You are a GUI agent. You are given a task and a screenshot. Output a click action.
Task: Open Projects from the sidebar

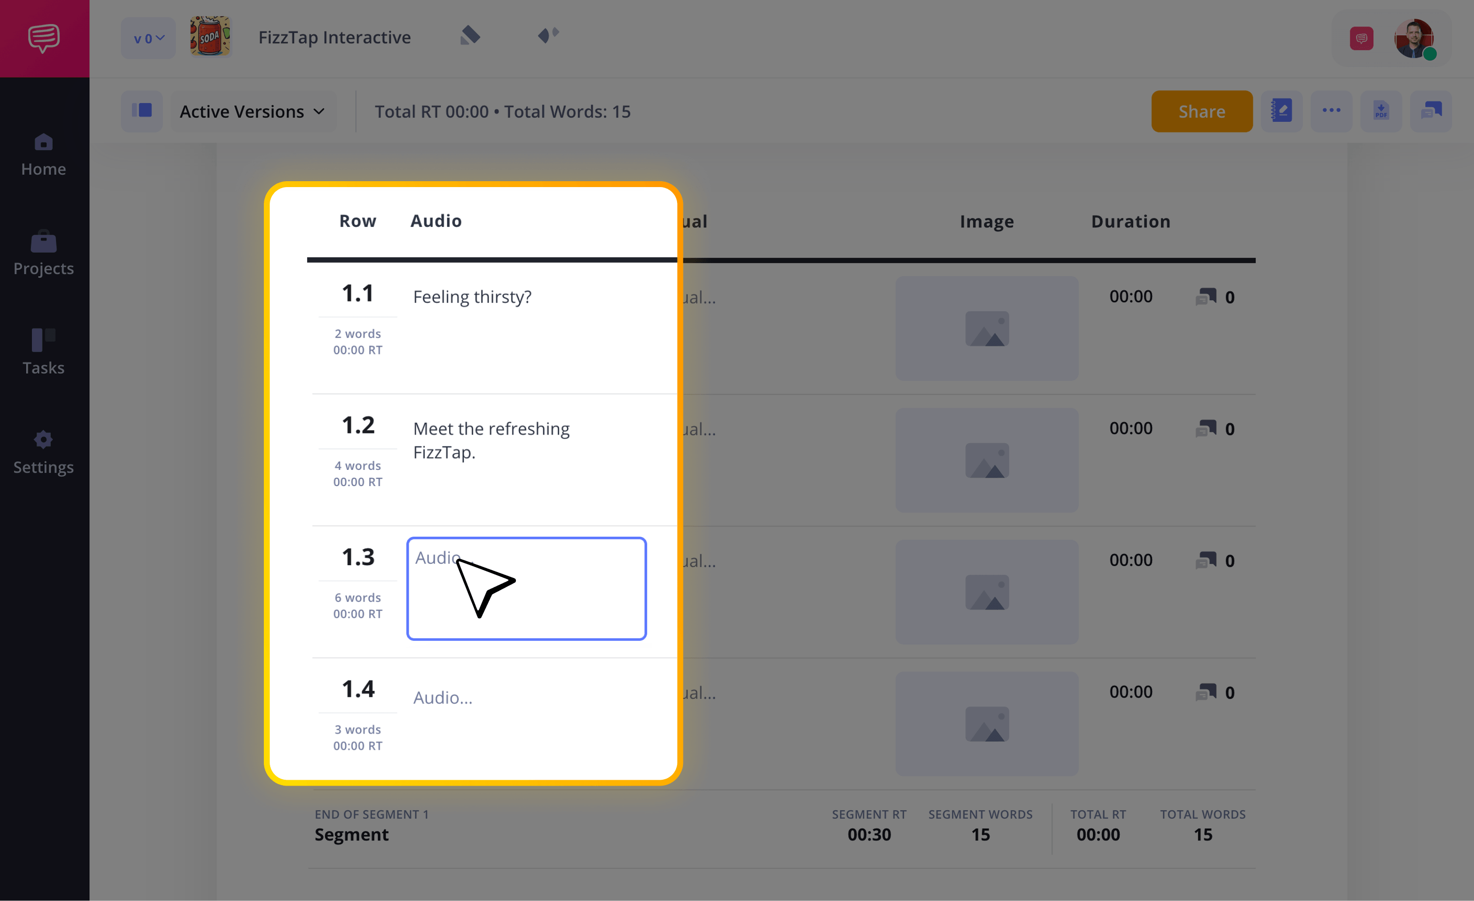pos(44,253)
